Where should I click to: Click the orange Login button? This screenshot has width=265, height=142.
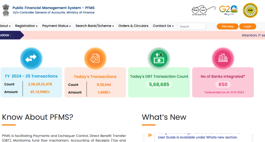248,27
